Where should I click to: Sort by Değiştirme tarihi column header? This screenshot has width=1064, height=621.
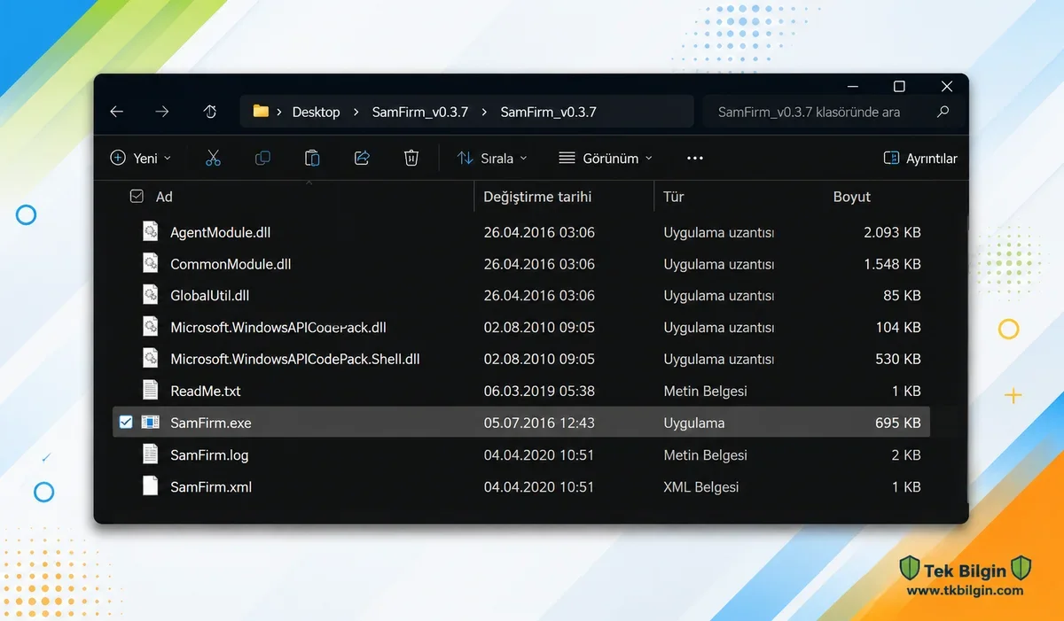click(x=537, y=197)
